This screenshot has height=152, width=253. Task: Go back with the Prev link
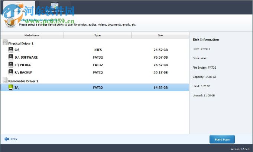pyautogui.click(x=11, y=139)
